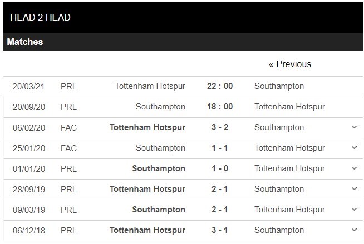Open bold Southampton in the 09/03/19 row
Viewport: 364px width, 244px height.
159,210
